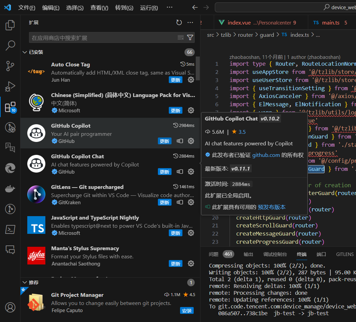
Task: Open the Docker view in activity bar
Action: [x=10, y=189]
